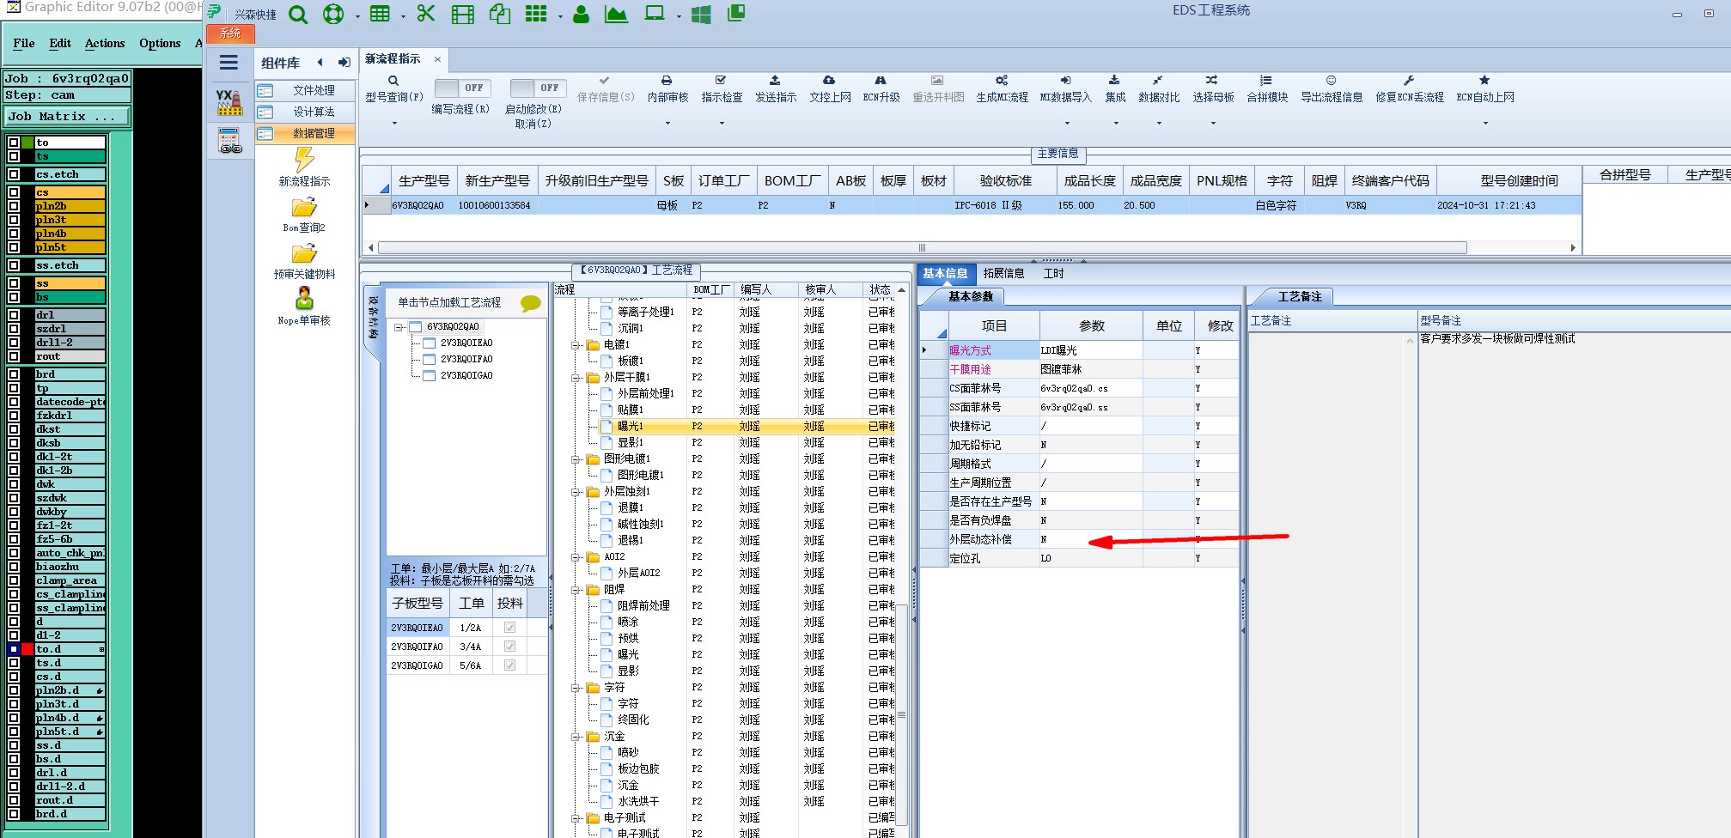Check 投料 box for 2V3RQ0IEA0

pyautogui.click(x=509, y=628)
